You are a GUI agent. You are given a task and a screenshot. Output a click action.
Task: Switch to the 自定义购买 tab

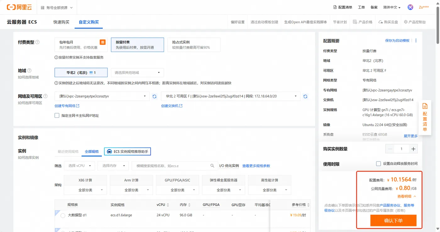(89, 22)
